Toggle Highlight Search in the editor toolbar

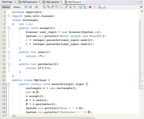(x=57, y=7)
